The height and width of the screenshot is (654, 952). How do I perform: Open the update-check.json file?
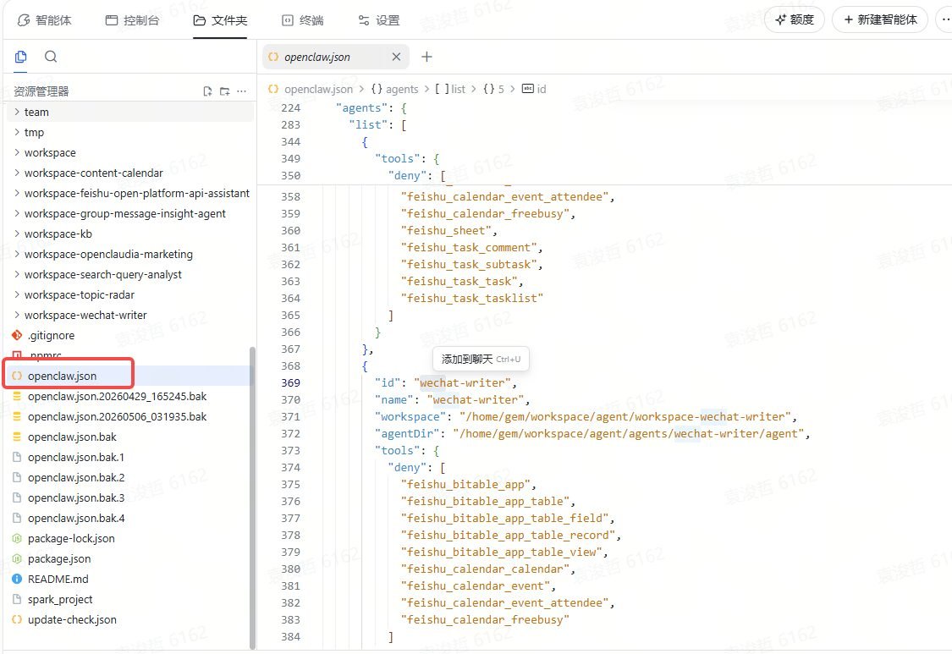click(130, 619)
